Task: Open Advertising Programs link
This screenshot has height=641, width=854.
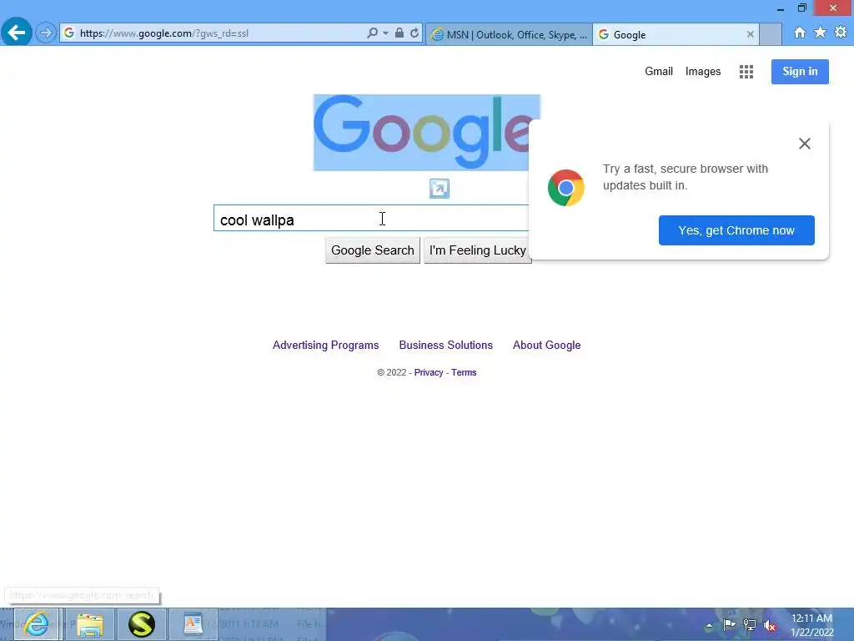Action: 325,345
